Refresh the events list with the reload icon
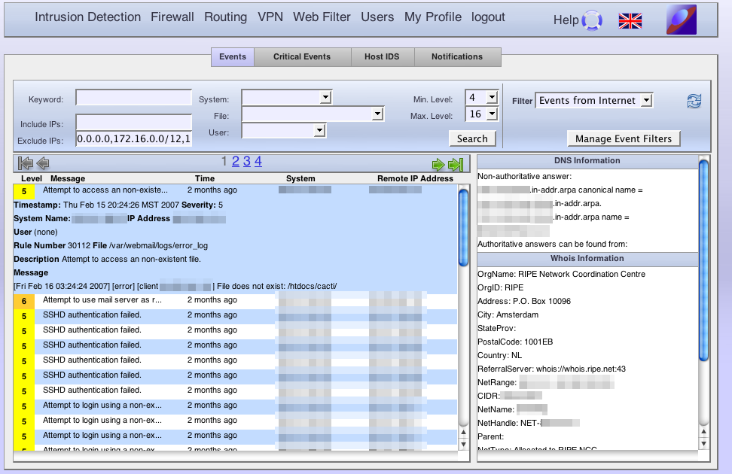The width and height of the screenshot is (732, 474). click(694, 100)
